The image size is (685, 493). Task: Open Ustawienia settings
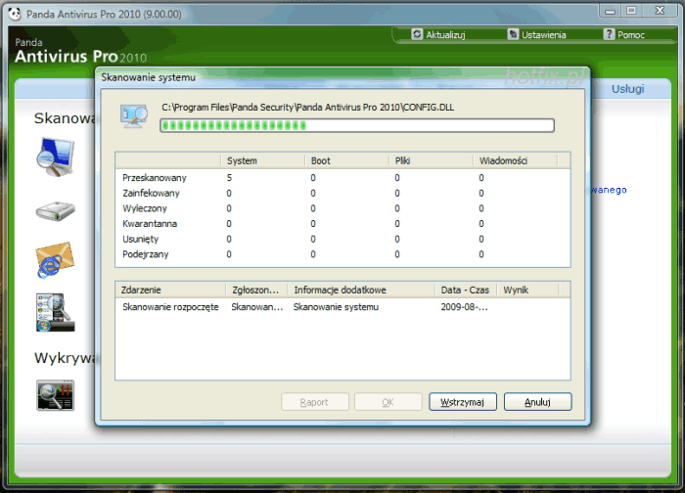pos(536,34)
